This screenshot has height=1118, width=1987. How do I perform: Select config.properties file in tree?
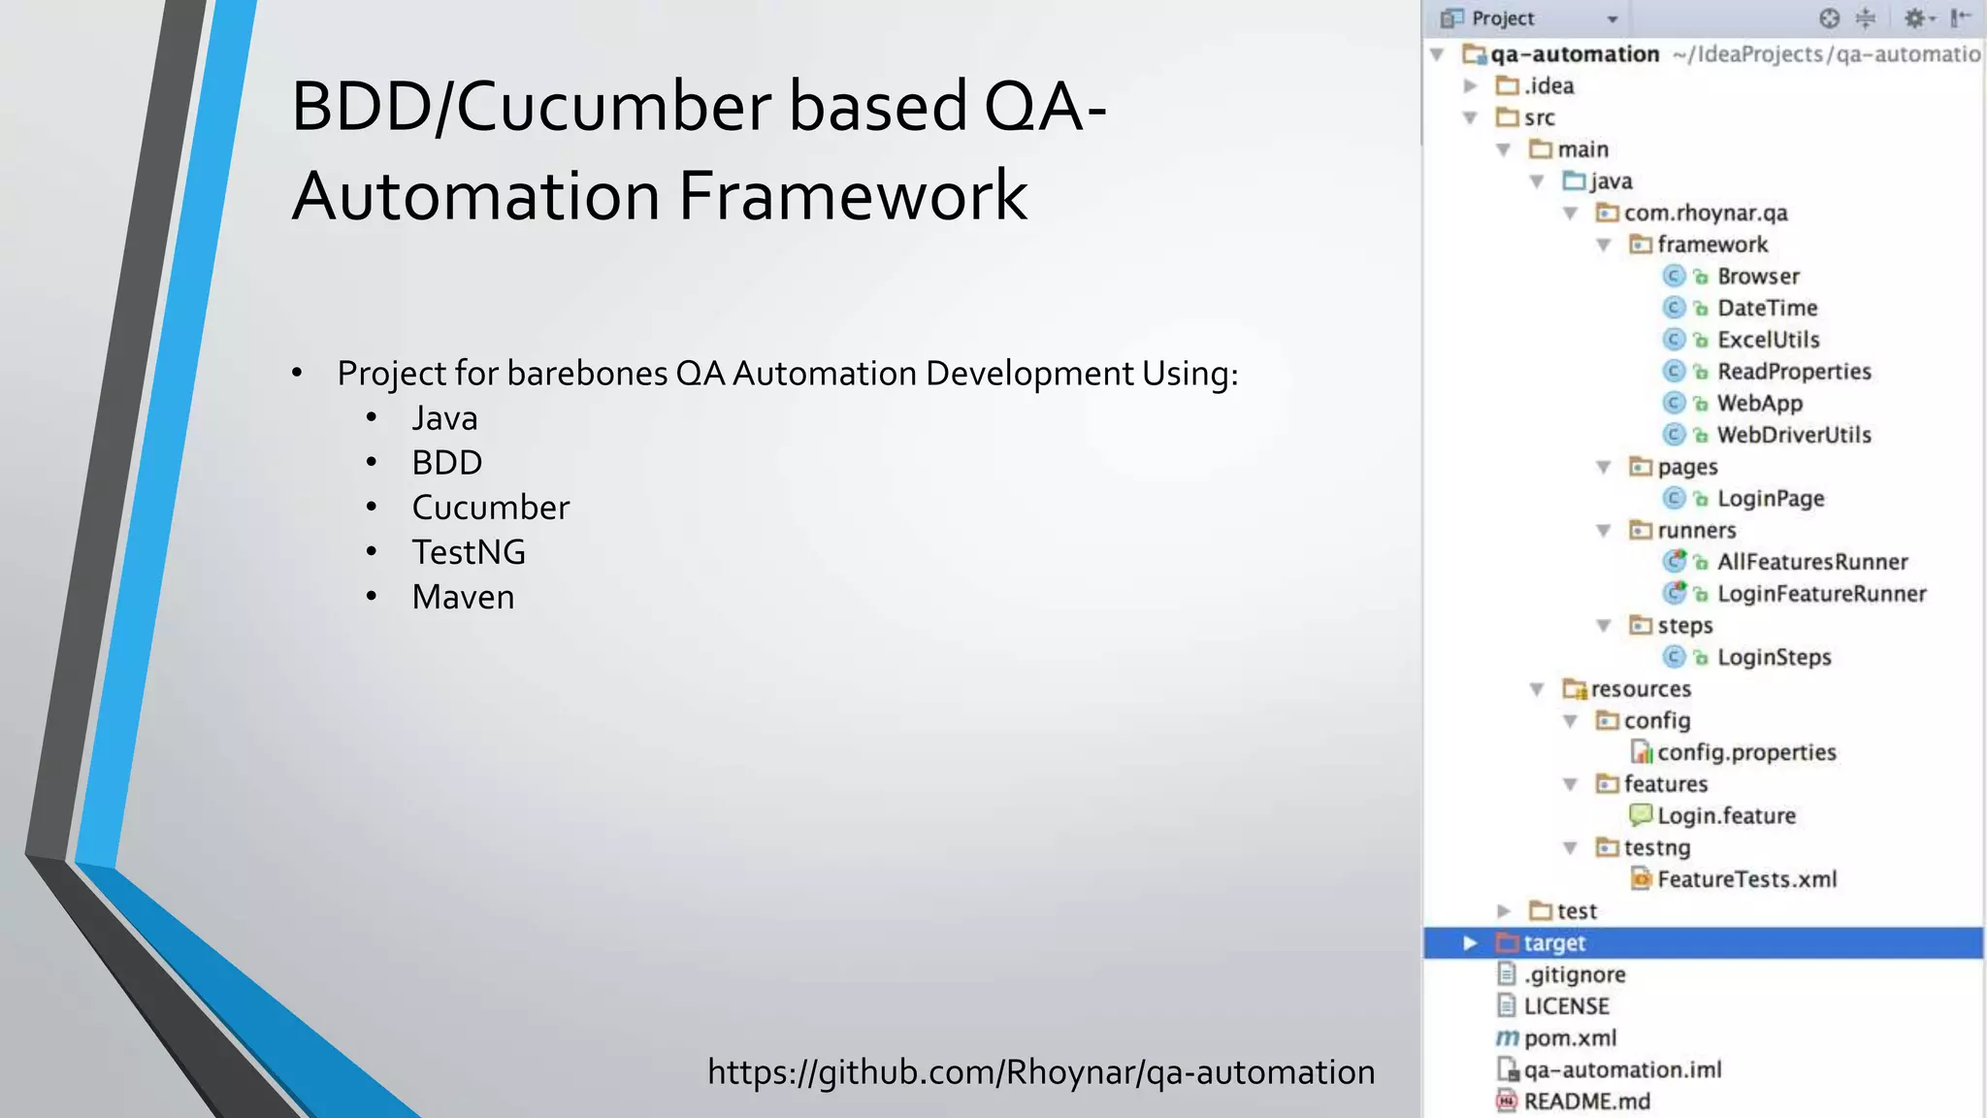pos(1745,753)
